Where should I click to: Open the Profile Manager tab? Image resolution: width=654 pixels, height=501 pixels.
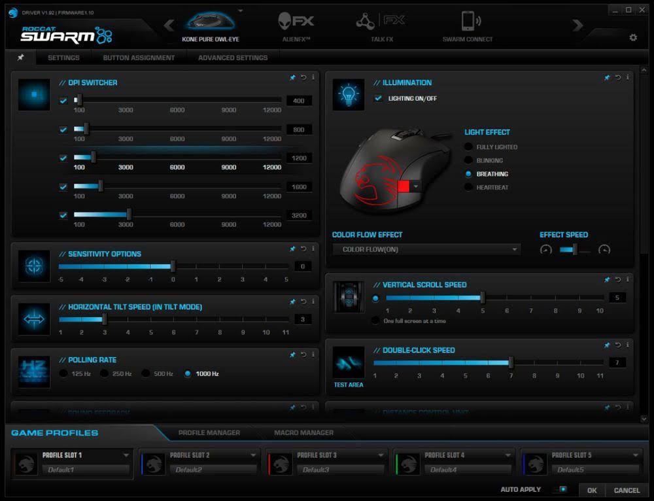click(209, 432)
